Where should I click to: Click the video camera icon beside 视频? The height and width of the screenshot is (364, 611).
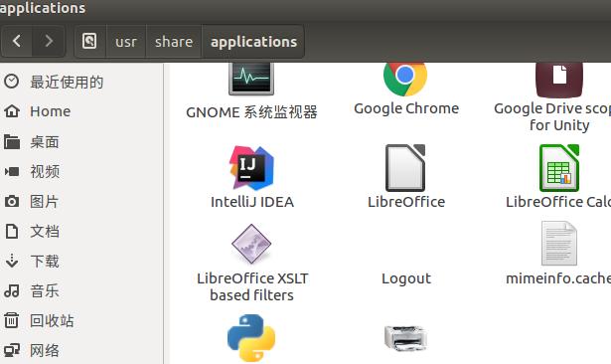[12, 171]
